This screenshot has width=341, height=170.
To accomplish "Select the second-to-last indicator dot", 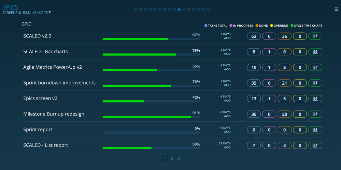I will click(x=203, y=10).
